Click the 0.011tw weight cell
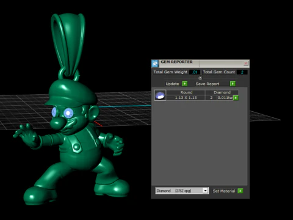This screenshot has width=293, height=220. [x=225, y=98]
